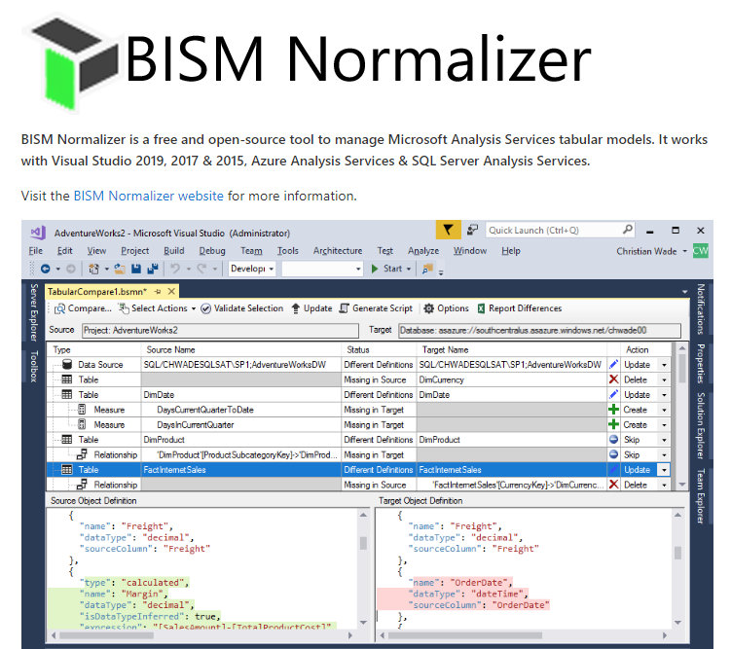The width and height of the screenshot is (731, 649).
Task: Open the empty platform combo box
Action: pyautogui.click(x=321, y=269)
